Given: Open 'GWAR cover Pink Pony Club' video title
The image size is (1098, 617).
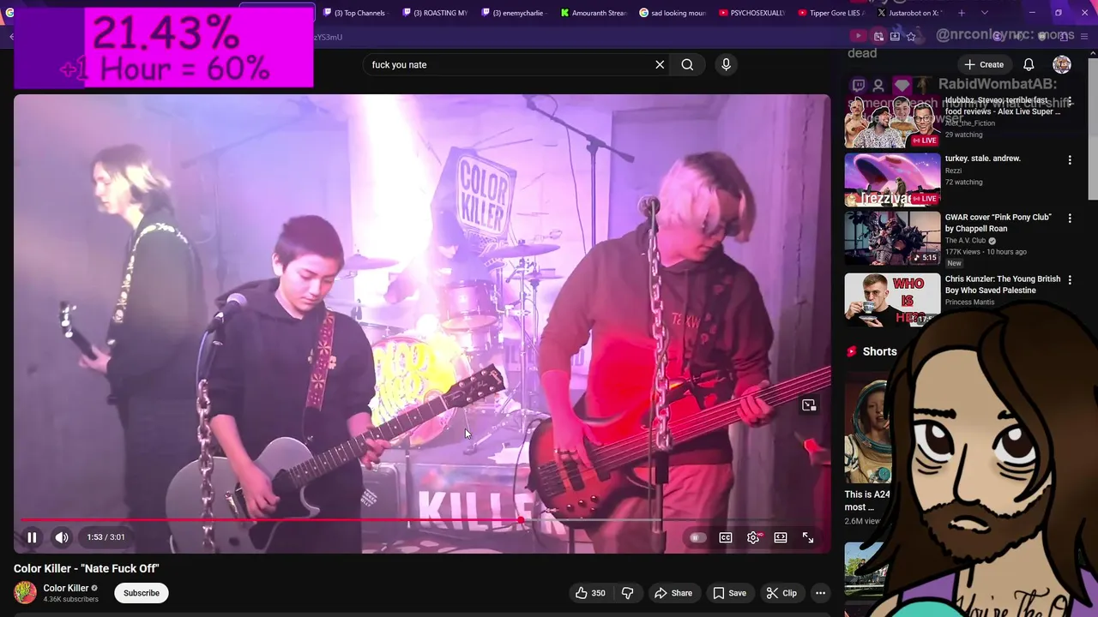Looking at the screenshot, I should [x=998, y=223].
